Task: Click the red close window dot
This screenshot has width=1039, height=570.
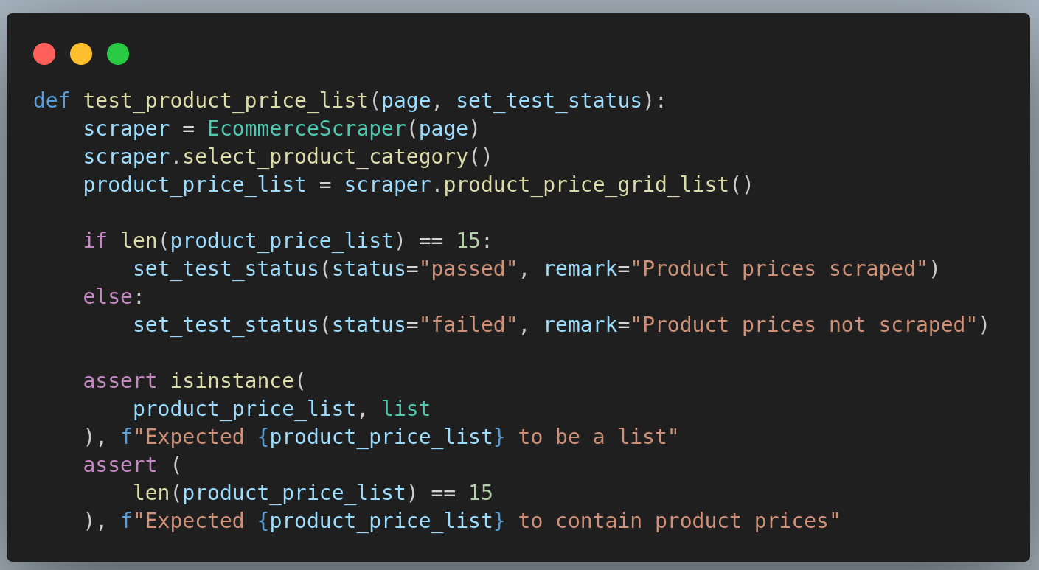Action: click(x=44, y=53)
